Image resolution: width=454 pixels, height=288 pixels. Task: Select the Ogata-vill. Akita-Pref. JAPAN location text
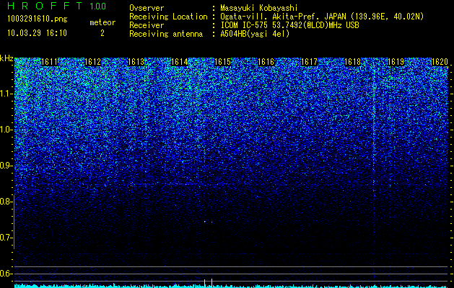[322, 17]
